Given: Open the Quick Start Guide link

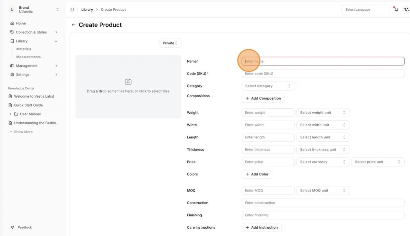Looking at the screenshot, I should pyautogui.click(x=28, y=105).
